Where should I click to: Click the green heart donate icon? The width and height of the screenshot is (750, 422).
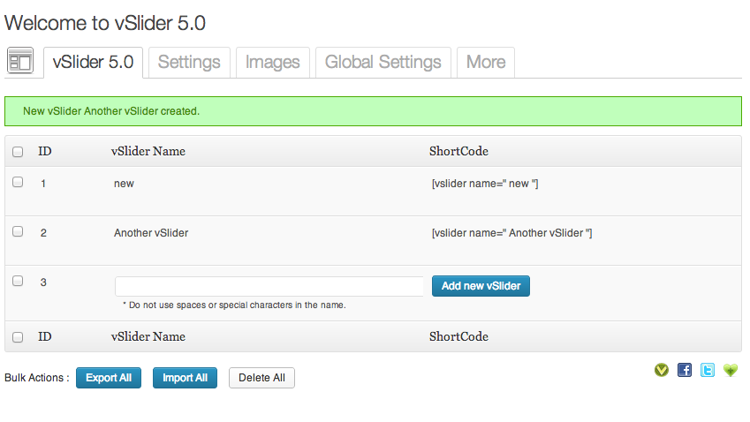(731, 370)
